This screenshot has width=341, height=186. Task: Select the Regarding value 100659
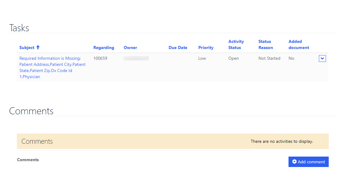[x=100, y=58]
